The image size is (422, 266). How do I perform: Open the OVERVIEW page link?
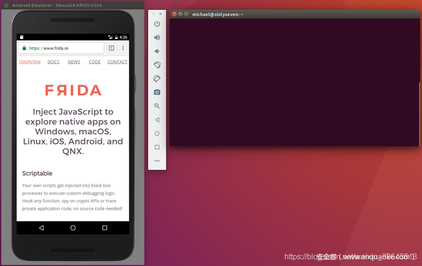click(x=30, y=62)
